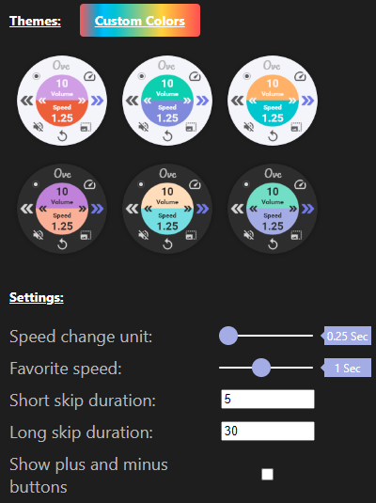Click picture-in-picture icon in mint-lavender dark theme
Image resolution: width=376 pixels, height=503 pixels.
coord(296,235)
